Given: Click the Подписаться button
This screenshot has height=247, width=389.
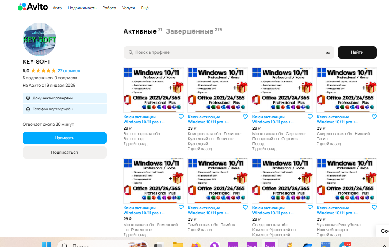Looking at the screenshot, I should [x=65, y=152].
